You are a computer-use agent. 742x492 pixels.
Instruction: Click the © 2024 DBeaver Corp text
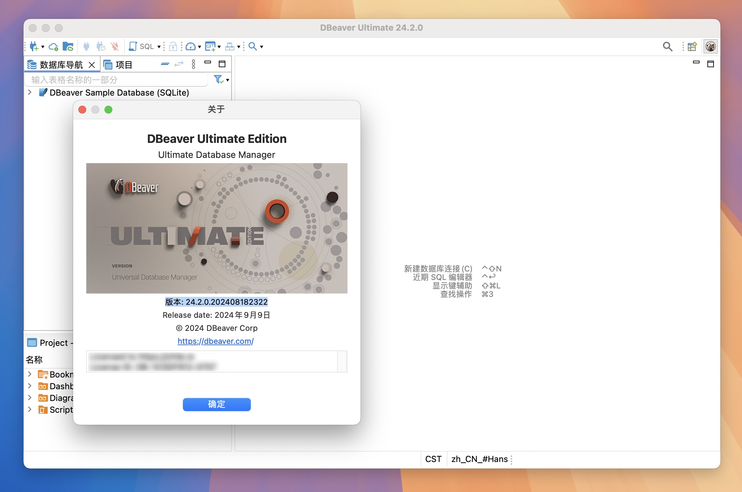pos(217,328)
